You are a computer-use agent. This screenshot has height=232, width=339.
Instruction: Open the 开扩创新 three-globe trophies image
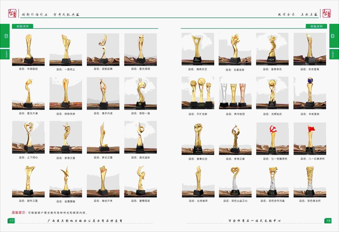pyautogui.click(x=198, y=92)
